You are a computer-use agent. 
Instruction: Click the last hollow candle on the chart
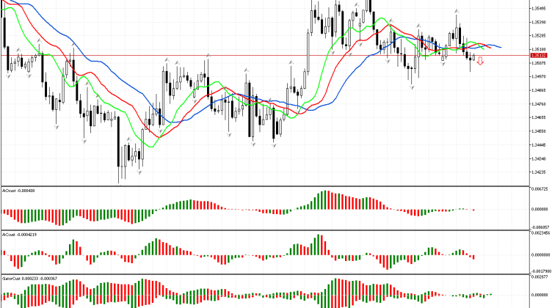pyautogui.click(x=475, y=56)
